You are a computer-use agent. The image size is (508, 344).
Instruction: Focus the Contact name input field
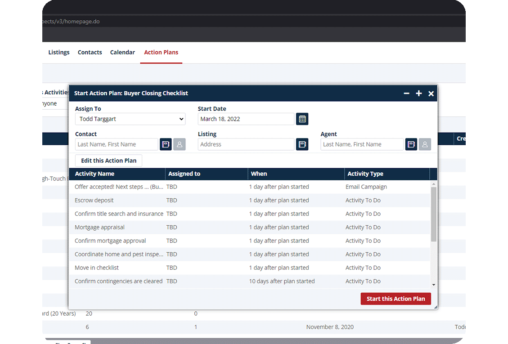click(117, 144)
